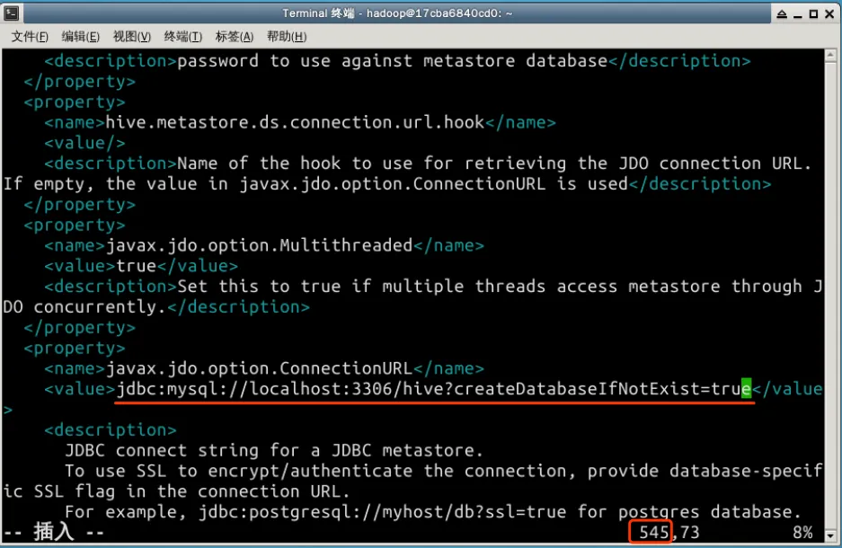Click the javax.jdo.option.ConnectionURL name text
Image resolution: width=842 pixels, height=548 pixels.
[259, 368]
